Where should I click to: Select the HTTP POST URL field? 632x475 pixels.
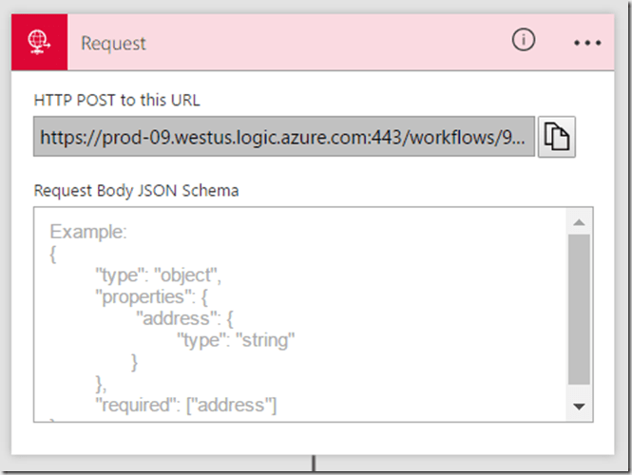point(284,138)
